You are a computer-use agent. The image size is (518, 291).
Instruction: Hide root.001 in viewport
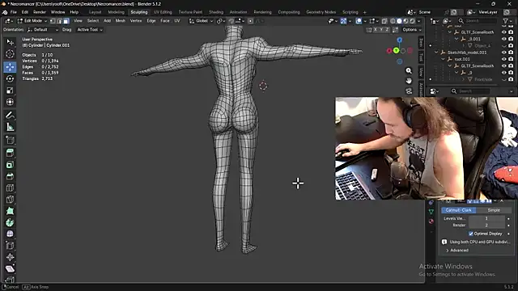(503, 59)
